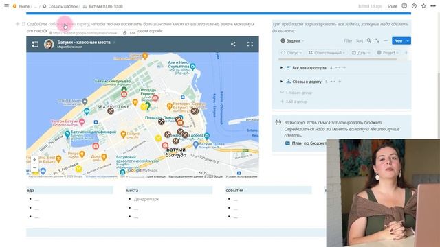Click the restaurant marker at SEA SIDE ZONE

(x=111, y=110)
